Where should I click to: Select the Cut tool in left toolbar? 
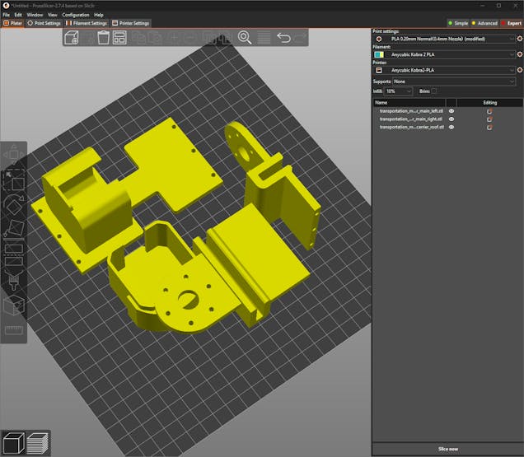[14, 254]
